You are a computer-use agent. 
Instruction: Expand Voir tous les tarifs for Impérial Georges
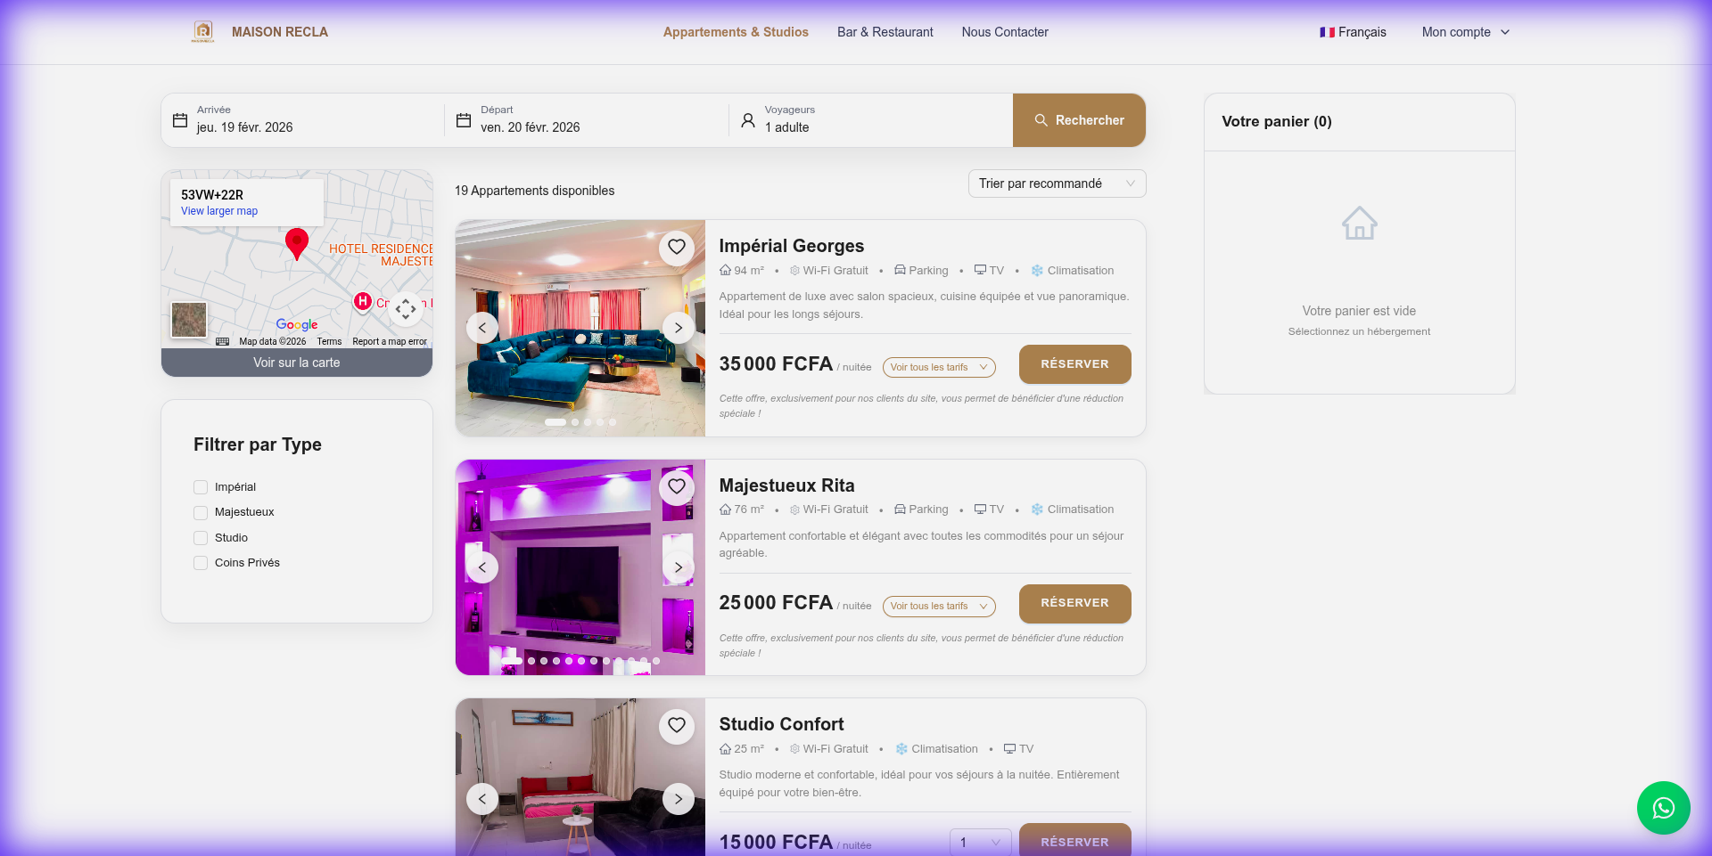tap(938, 367)
